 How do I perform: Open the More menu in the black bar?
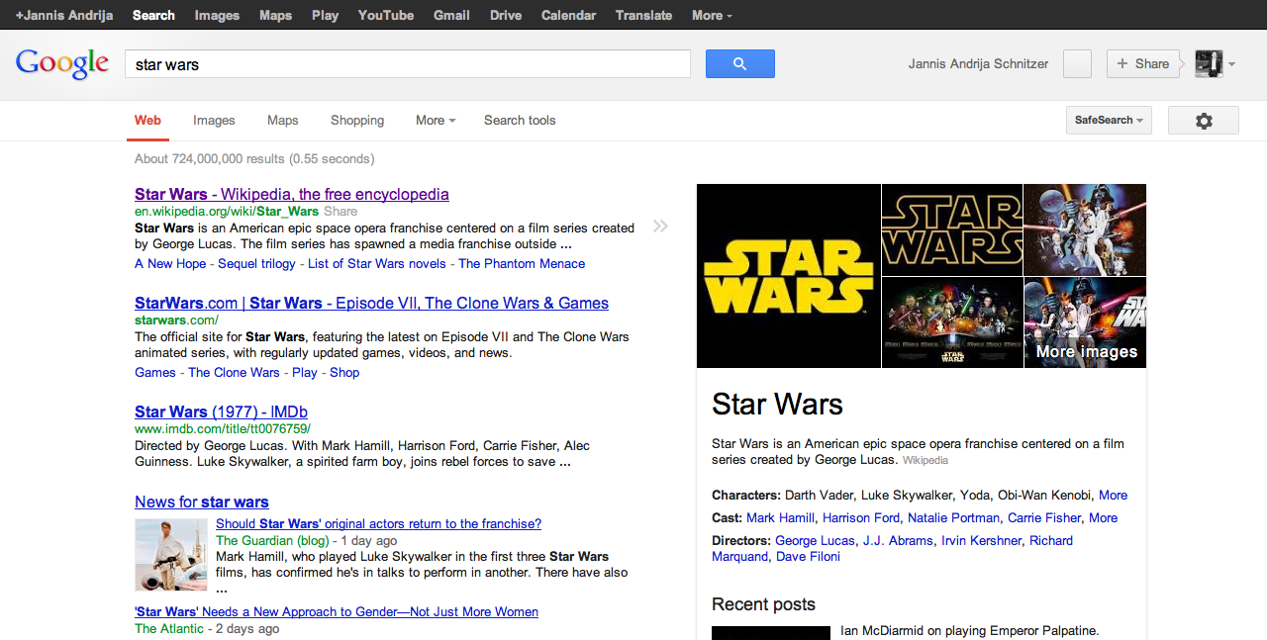coord(713,15)
